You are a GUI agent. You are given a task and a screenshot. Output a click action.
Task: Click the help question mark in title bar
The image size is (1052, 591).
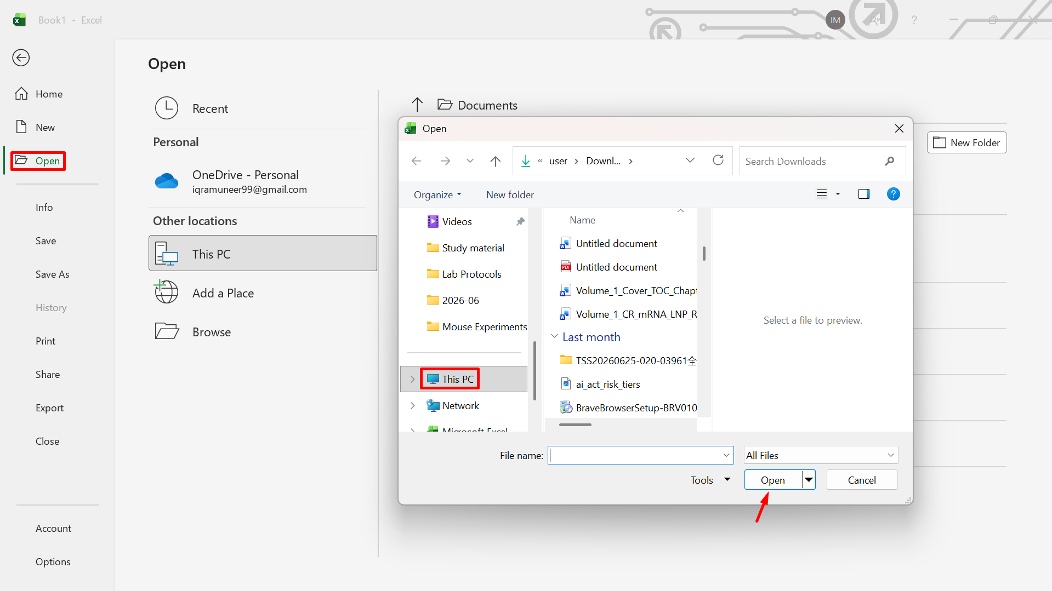tap(914, 20)
